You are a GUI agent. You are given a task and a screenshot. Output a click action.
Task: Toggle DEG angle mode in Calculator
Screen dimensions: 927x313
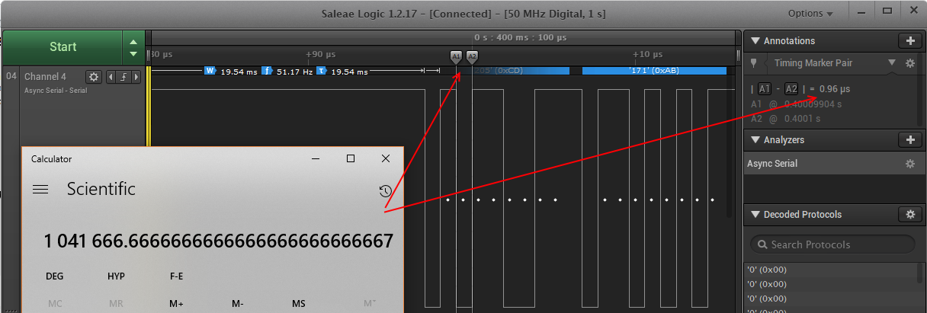click(55, 276)
